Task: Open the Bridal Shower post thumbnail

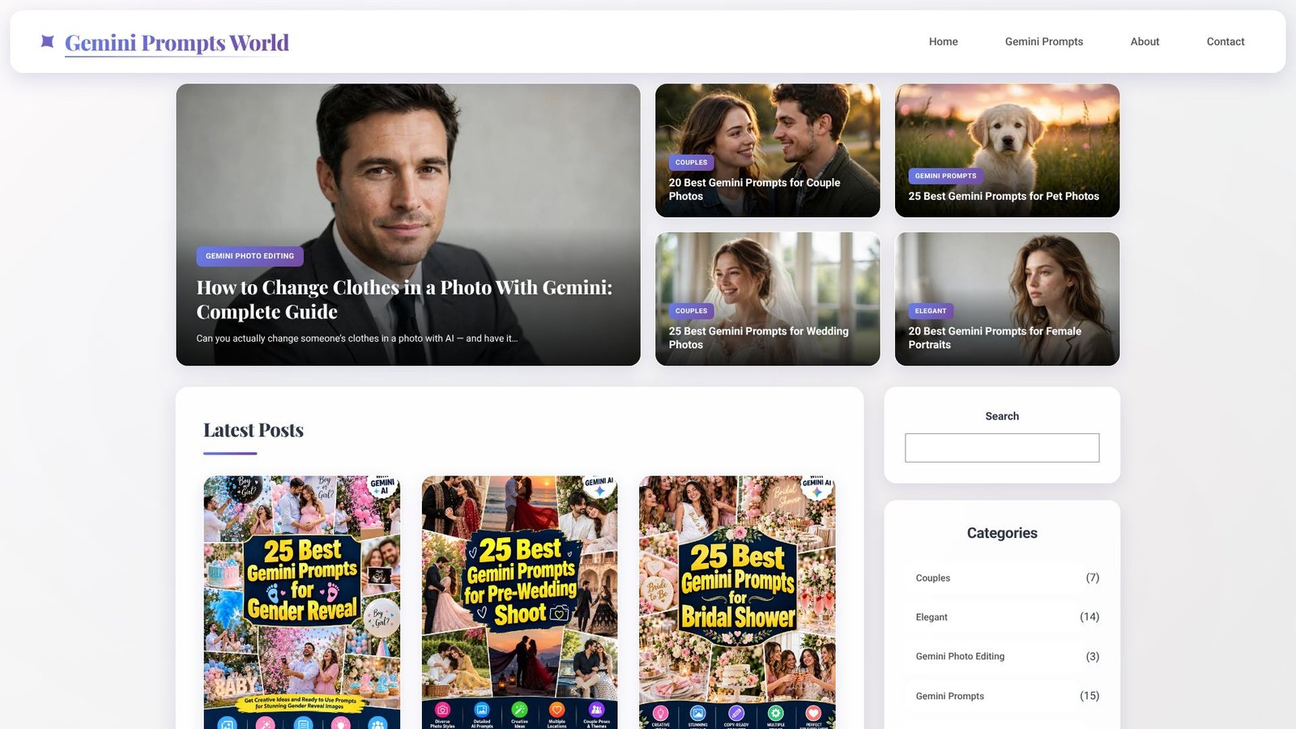Action: click(x=737, y=603)
